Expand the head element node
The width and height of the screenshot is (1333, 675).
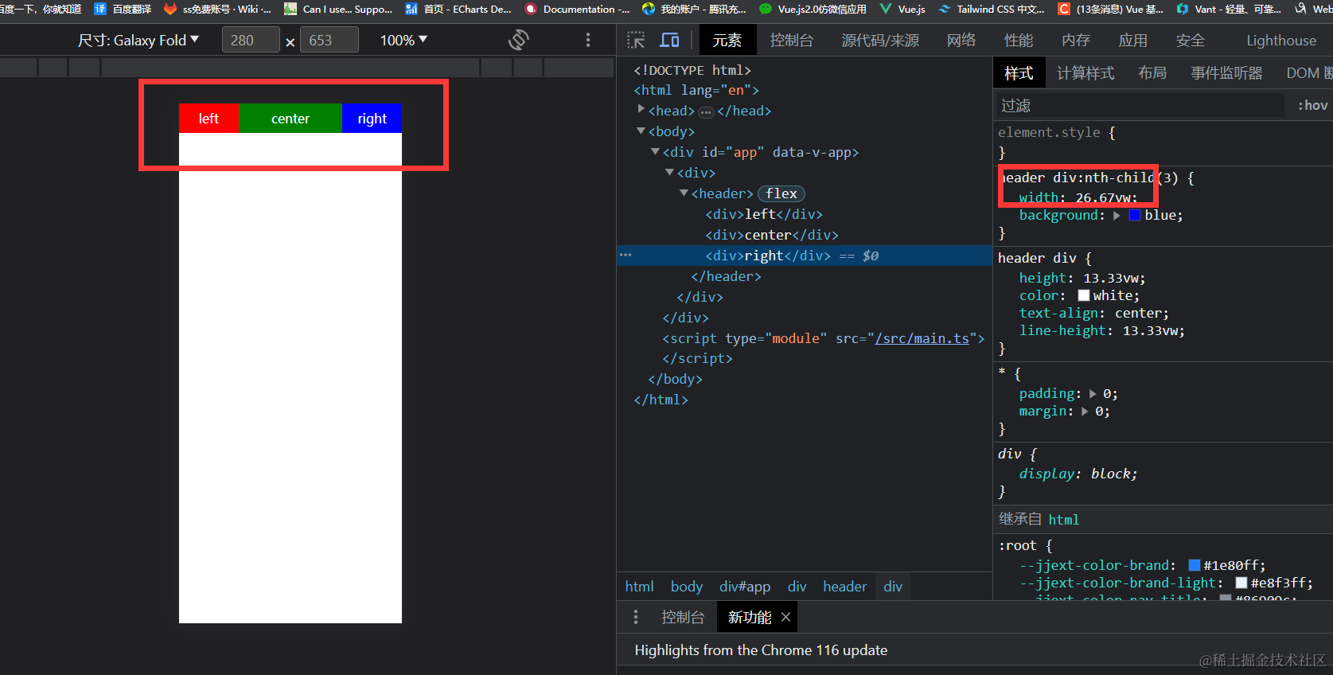click(641, 110)
